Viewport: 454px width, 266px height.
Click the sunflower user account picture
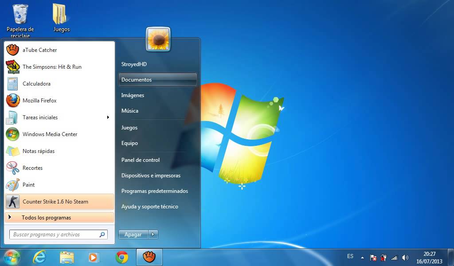[x=158, y=39]
